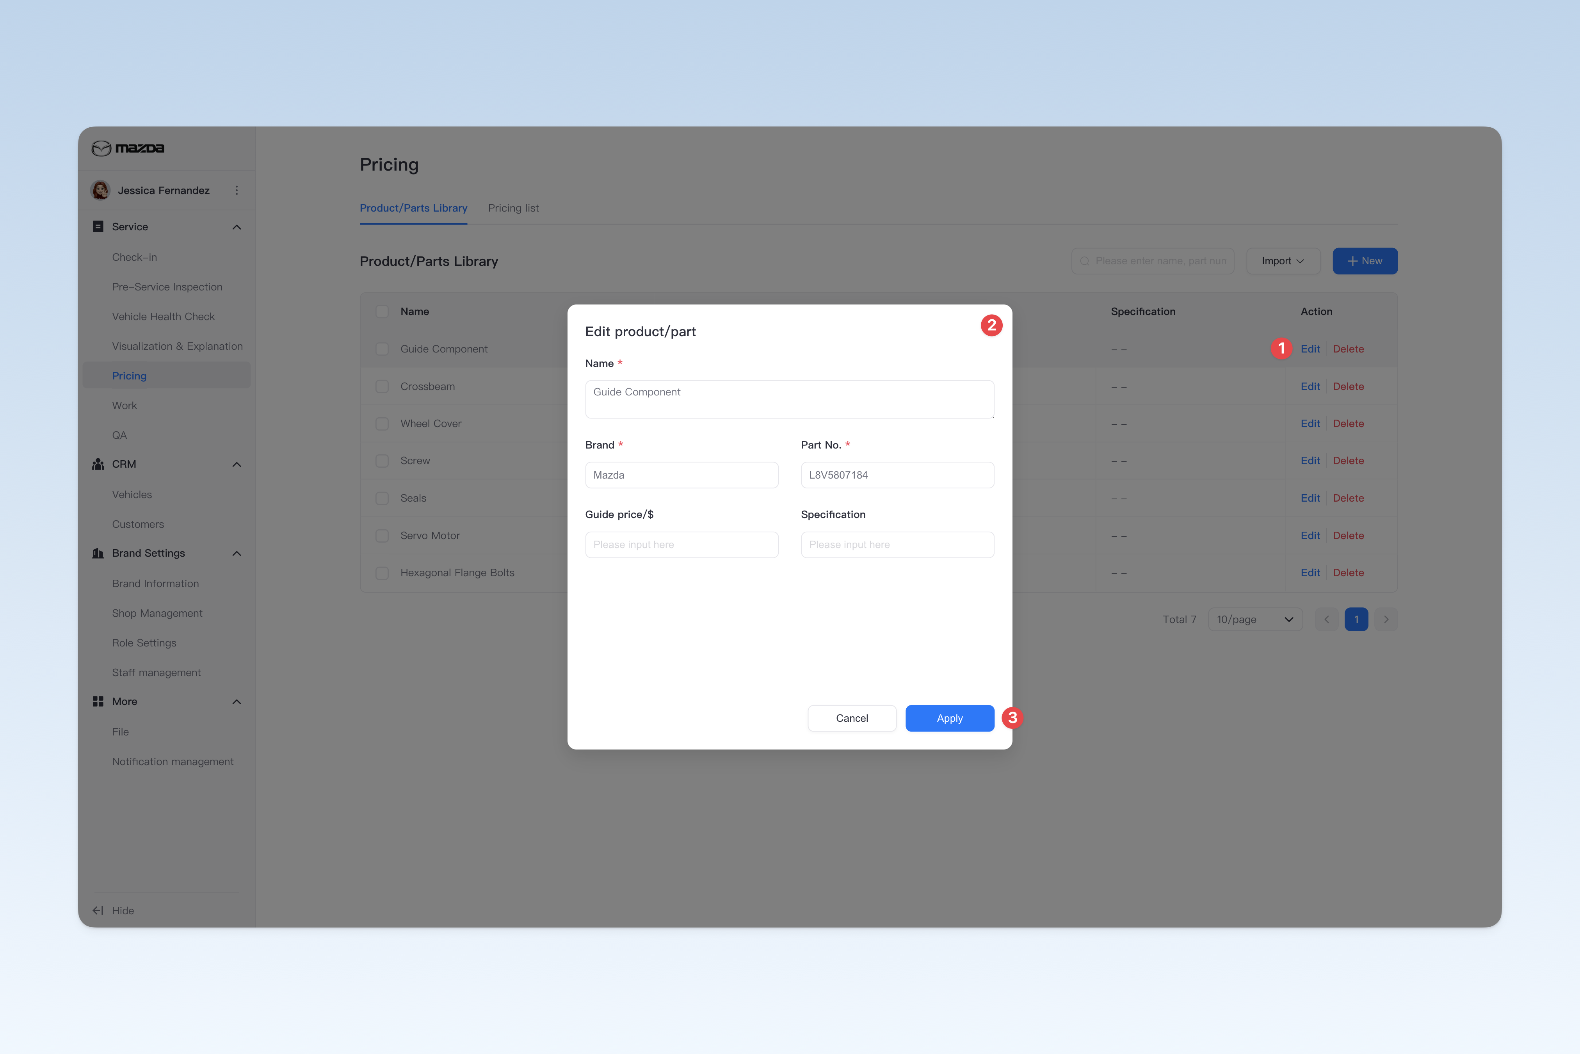This screenshot has height=1054, width=1580.
Task: Check the Crossbeam row checkbox
Action: pos(382,386)
